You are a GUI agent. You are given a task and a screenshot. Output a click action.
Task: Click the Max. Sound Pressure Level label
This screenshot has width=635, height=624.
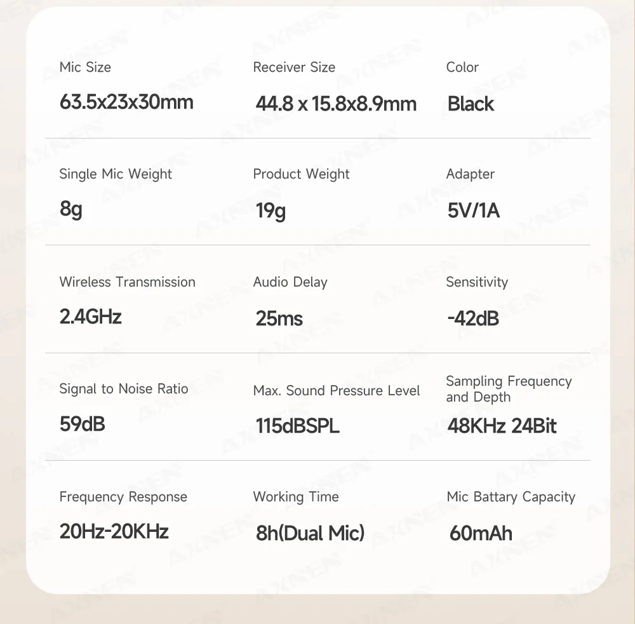coord(337,391)
